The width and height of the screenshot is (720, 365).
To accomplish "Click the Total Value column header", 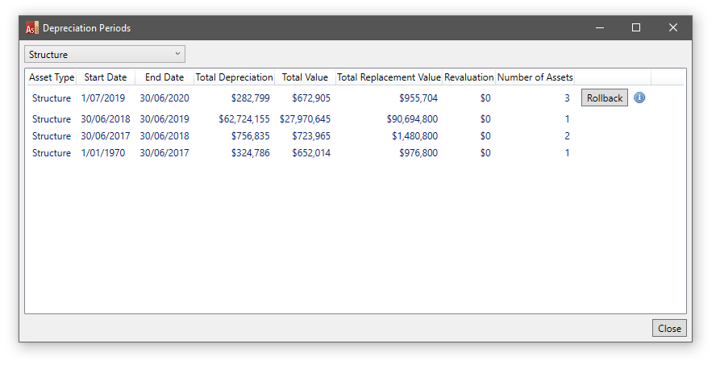I will pyautogui.click(x=305, y=77).
